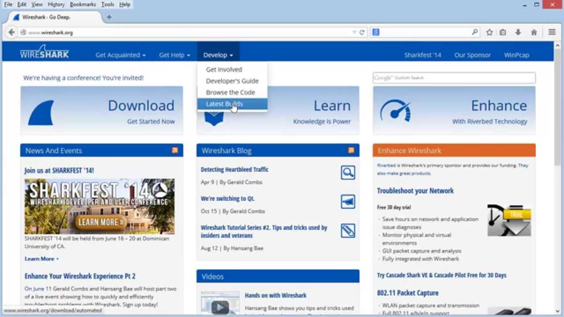
Task: Open Enhance Your Wireshark Experience Pt 2
Action: [x=80, y=276]
